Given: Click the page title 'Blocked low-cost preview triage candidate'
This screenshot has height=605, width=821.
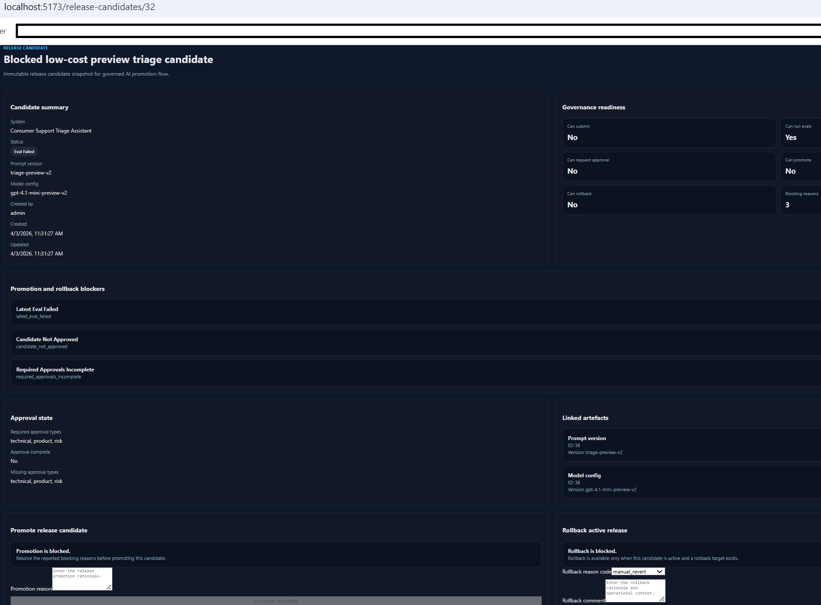Looking at the screenshot, I should coord(109,59).
